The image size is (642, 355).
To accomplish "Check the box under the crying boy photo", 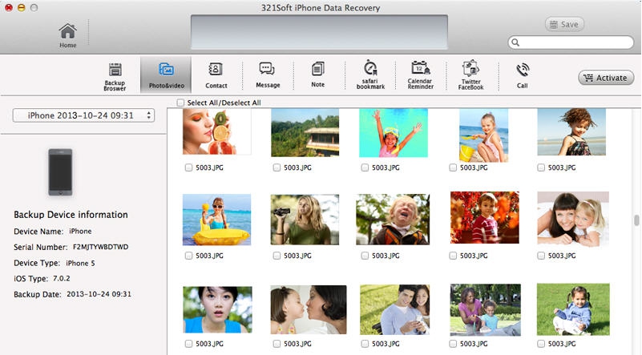I will (365, 256).
